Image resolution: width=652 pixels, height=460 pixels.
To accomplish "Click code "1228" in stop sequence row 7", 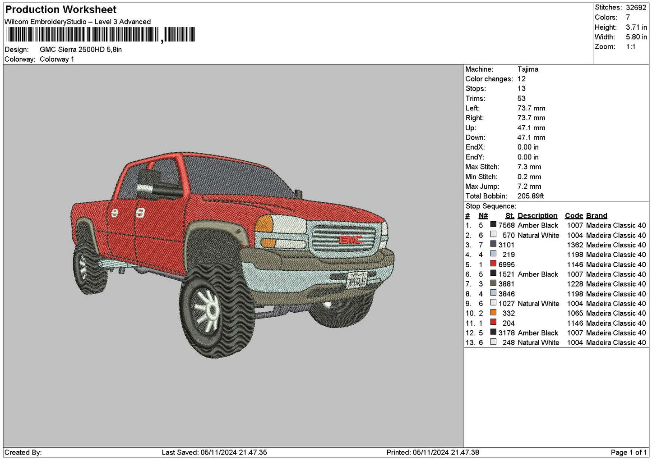I will pyautogui.click(x=575, y=284).
